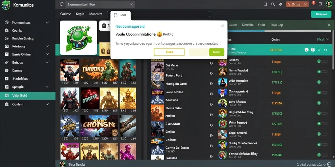
Task: Open the red notification alert icon
Action: pyautogui.click(x=313, y=3)
